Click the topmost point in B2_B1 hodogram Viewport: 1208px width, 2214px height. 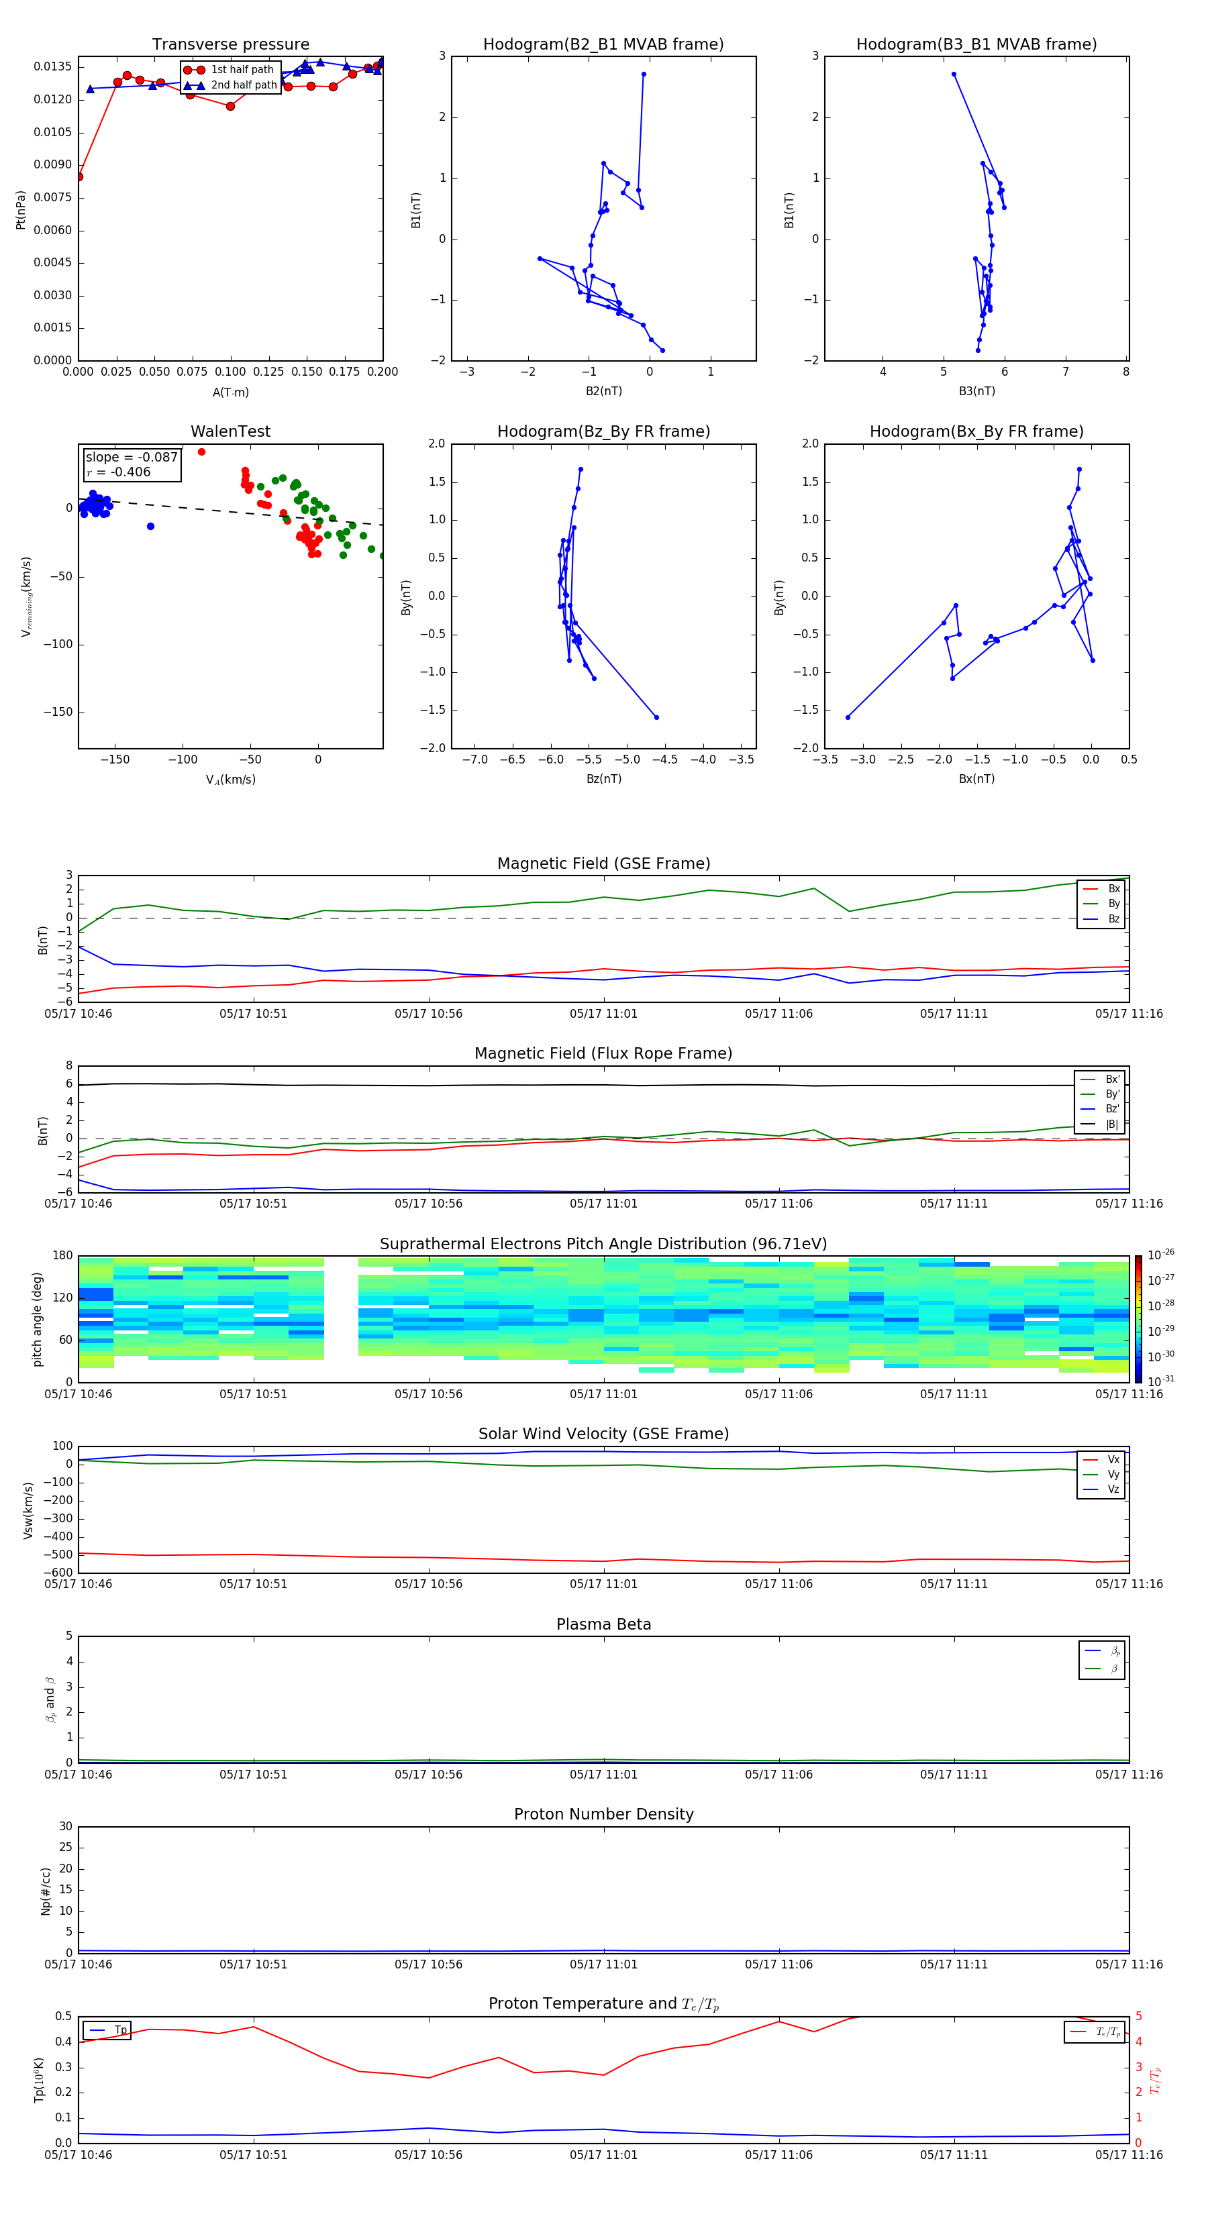(x=644, y=74)
